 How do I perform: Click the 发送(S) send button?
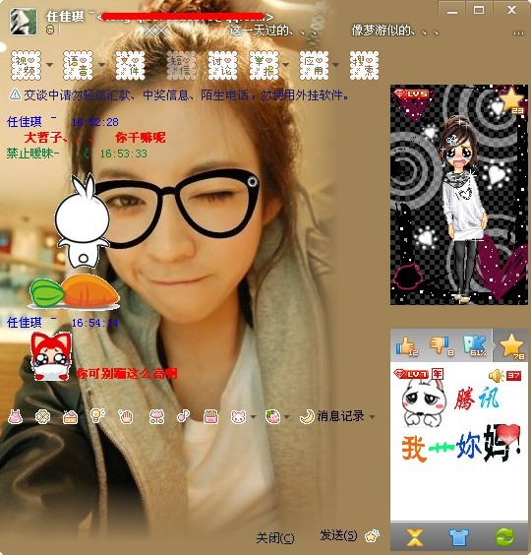point(338,535)
